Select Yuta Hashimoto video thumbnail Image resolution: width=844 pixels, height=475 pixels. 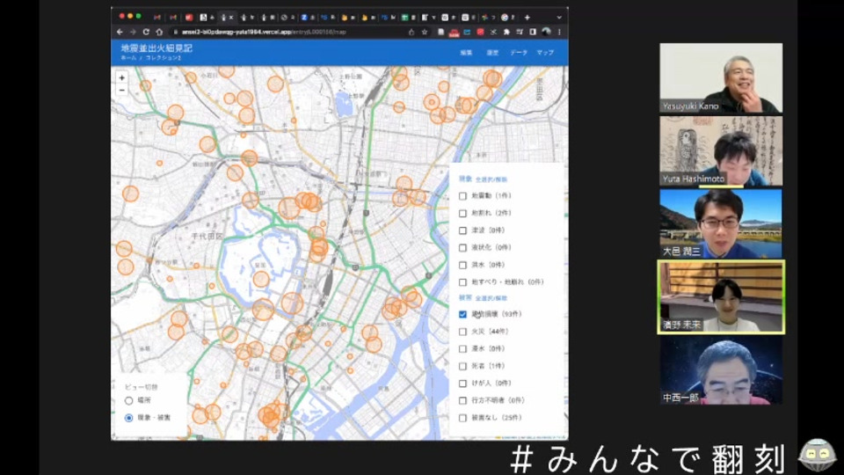pyautogui.click(x=721, y=151)
